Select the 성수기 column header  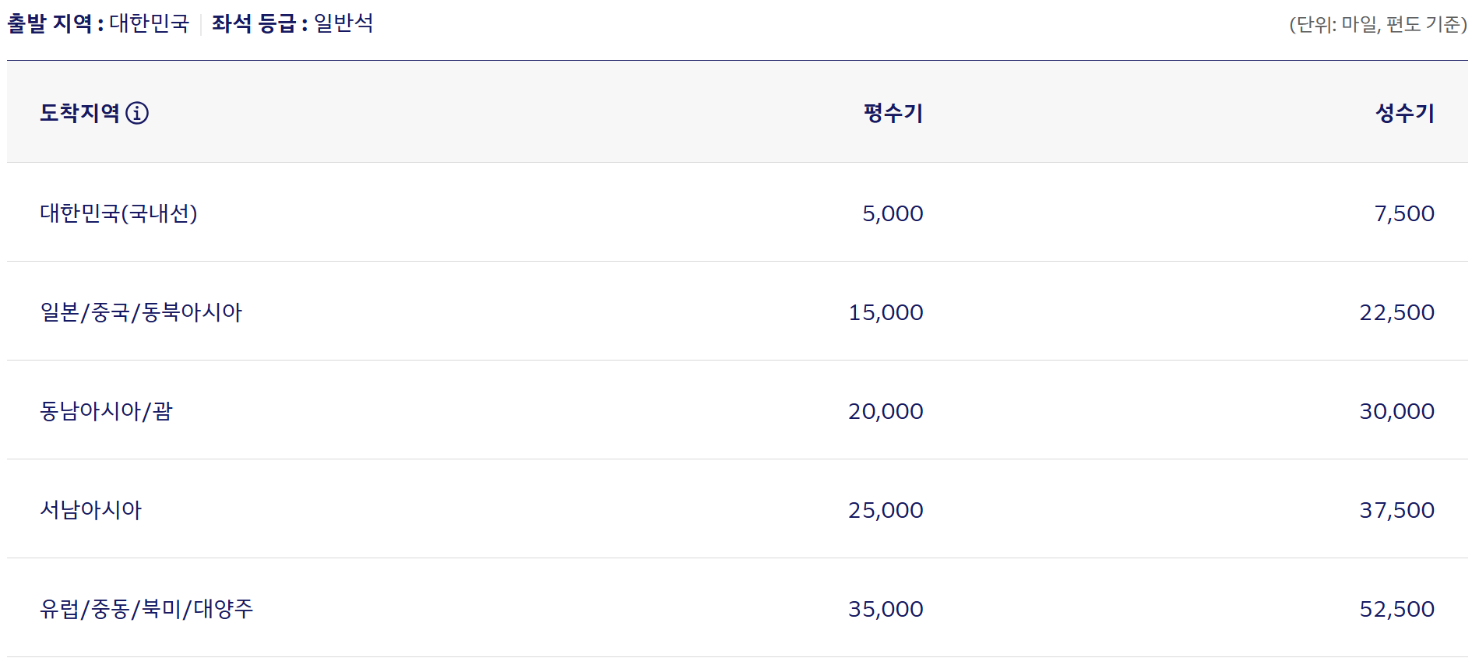click(1405, 113)
